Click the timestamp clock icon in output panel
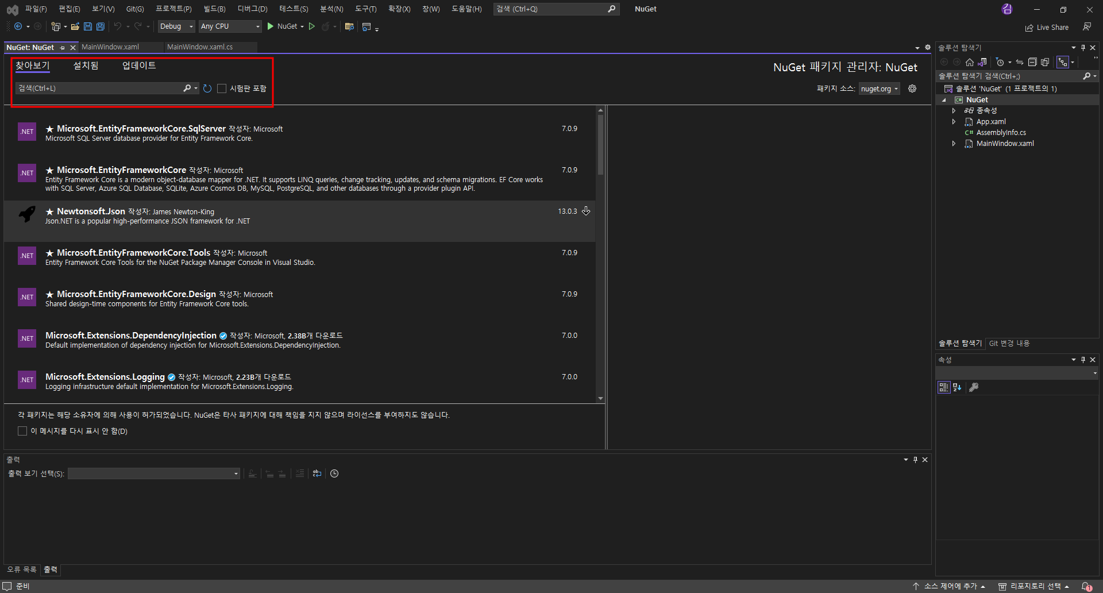Viewport: 1103px width, 593px height. point(334,473)
